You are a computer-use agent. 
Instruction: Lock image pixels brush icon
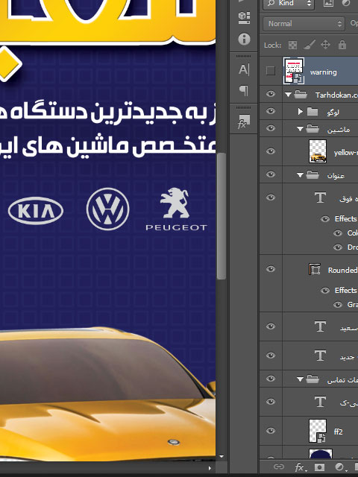310,45
